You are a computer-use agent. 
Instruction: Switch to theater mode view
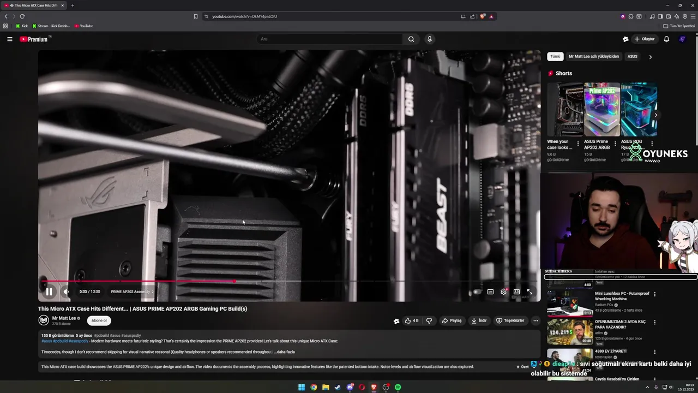[516, 291]
